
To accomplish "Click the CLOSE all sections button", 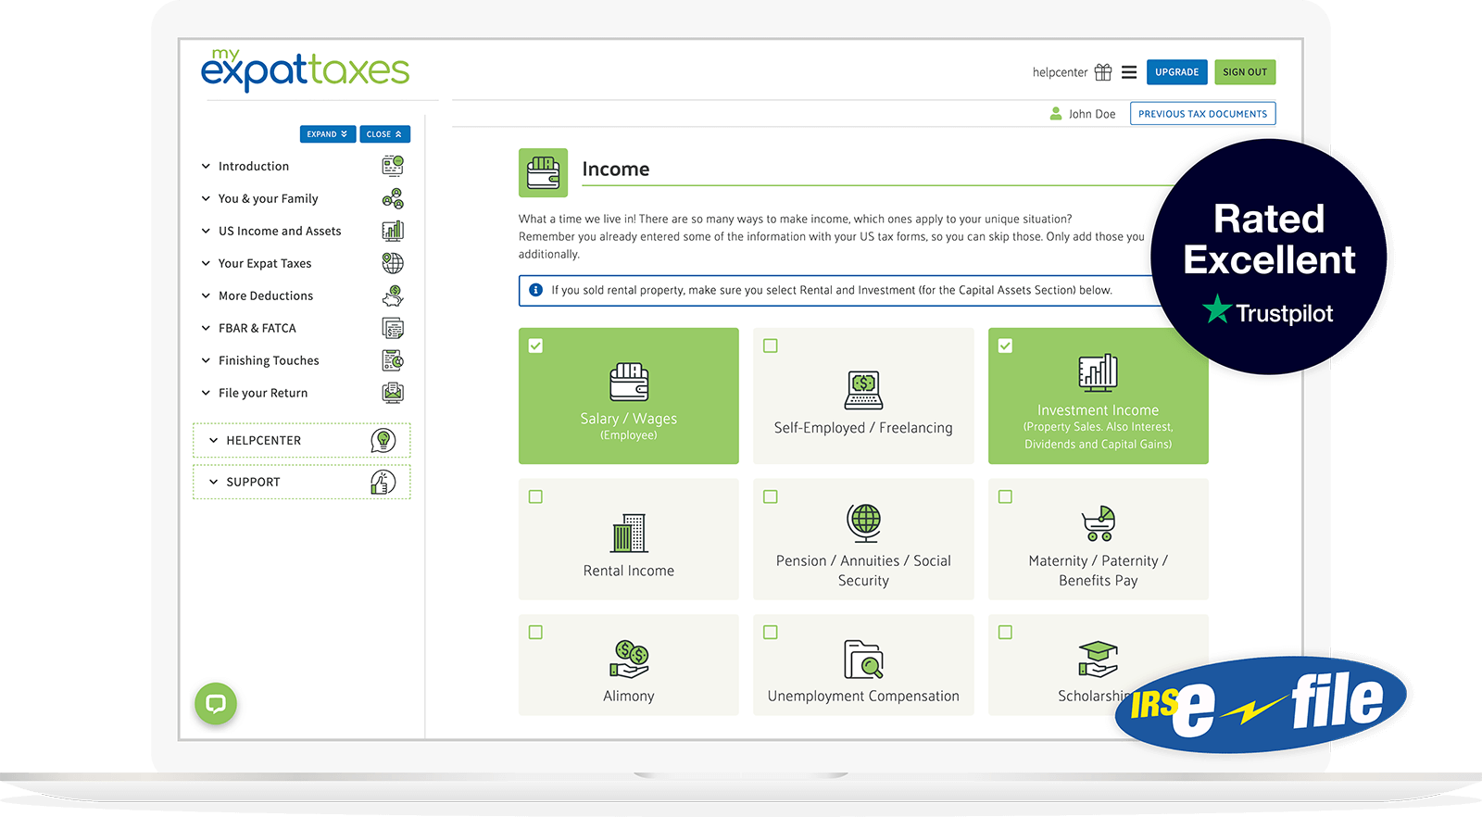I will 385,134.
